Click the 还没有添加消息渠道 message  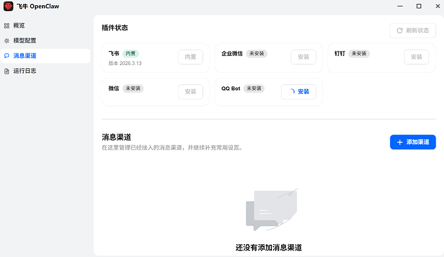269,247
